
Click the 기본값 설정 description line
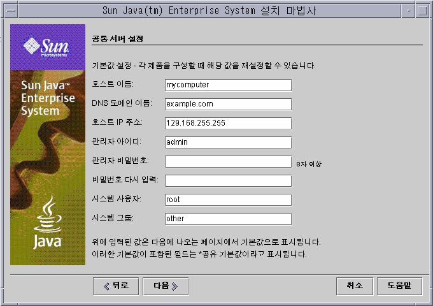coord(204,66)
